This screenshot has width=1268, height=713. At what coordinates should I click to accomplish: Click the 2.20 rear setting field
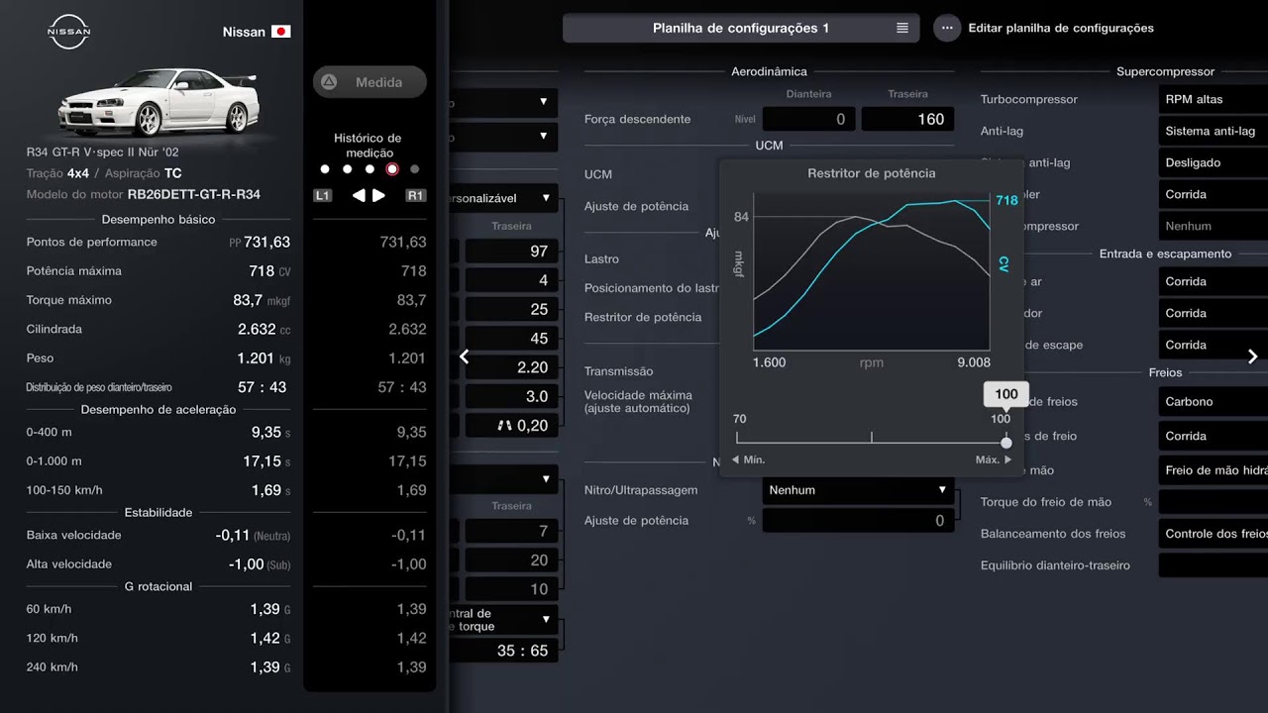[x=511, y=367]
